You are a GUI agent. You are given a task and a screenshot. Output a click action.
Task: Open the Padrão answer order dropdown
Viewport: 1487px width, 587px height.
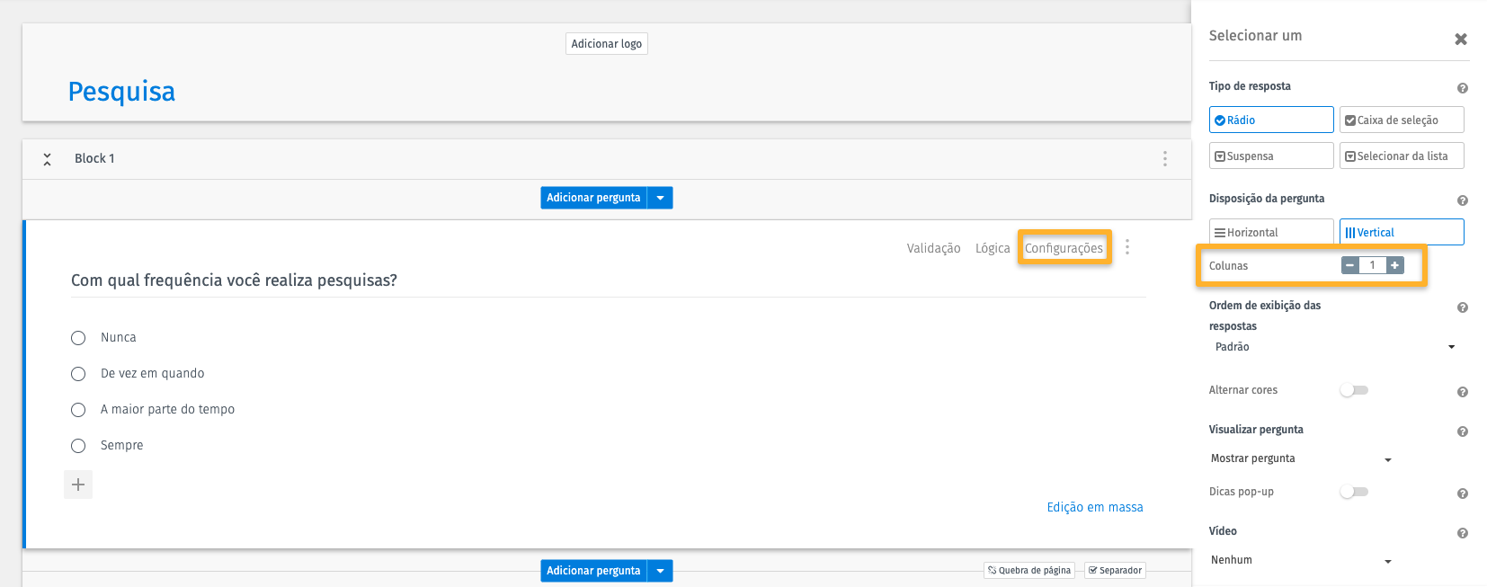click(x=1333, y=347)
